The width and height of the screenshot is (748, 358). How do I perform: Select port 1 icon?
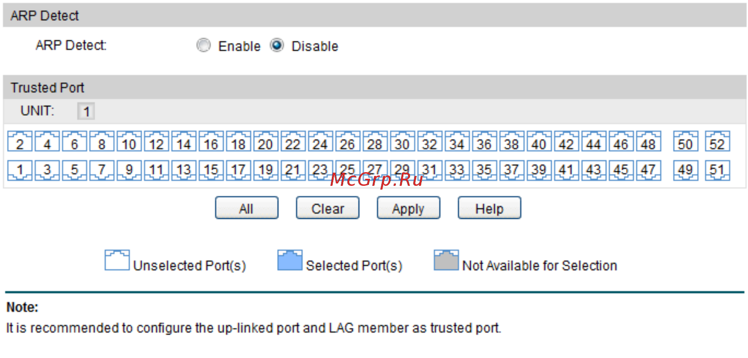click(20, 171)
